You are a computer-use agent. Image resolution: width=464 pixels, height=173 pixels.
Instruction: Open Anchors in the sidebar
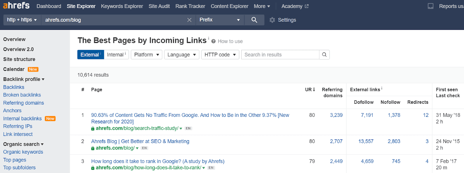click(x=12, y=111)
